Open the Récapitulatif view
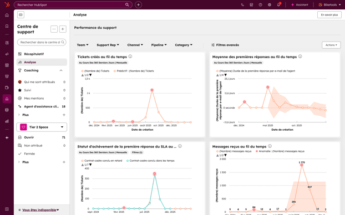 42,54
